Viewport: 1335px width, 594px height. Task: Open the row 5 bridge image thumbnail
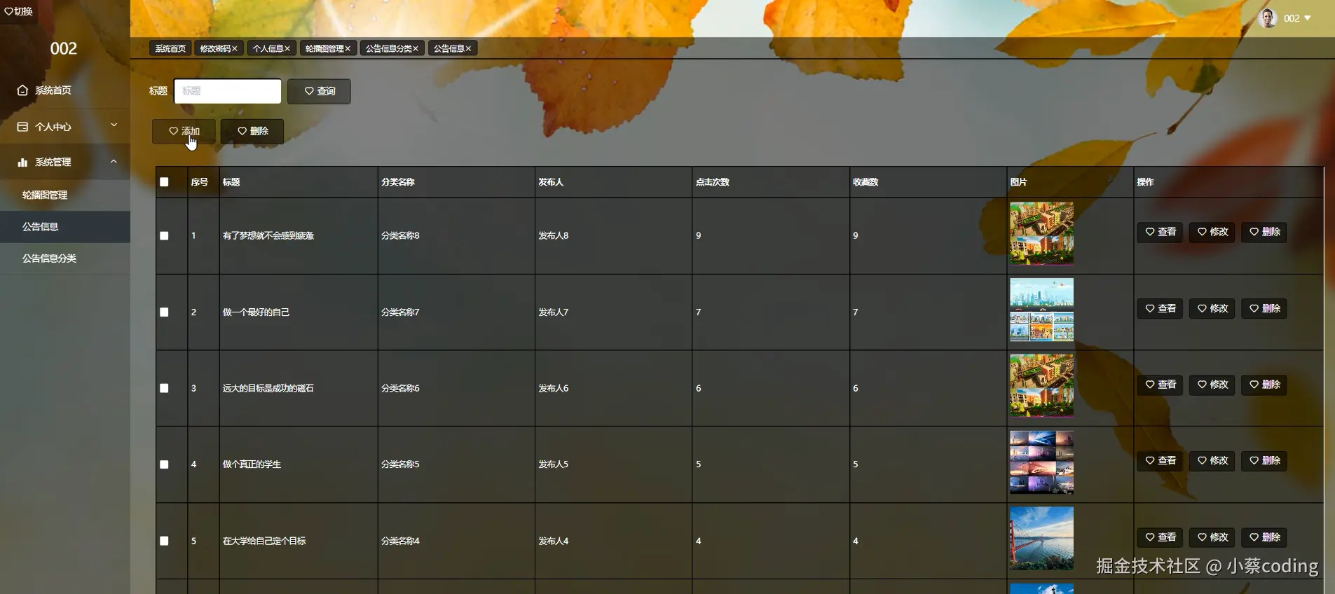pos(1041,538)
